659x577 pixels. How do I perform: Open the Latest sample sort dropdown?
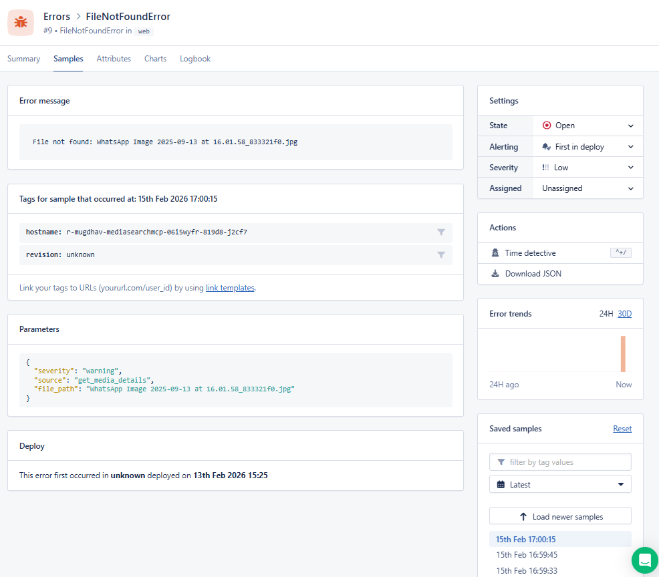tap(560, 484)
